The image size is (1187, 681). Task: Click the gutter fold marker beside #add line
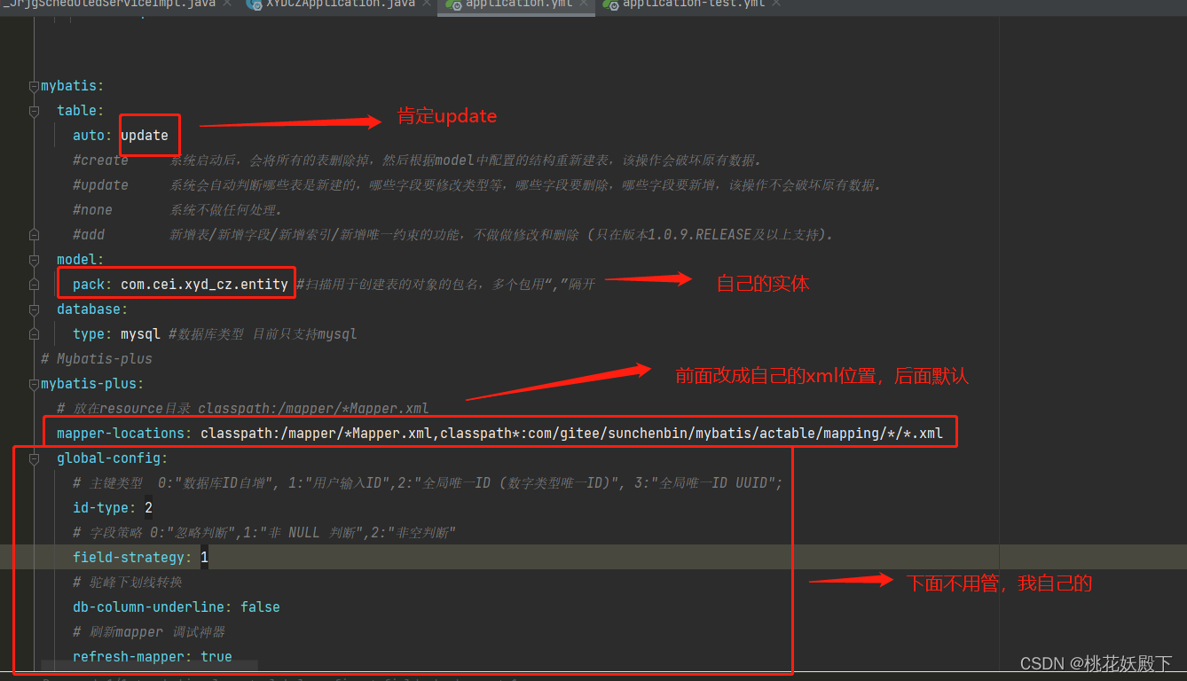[x=34, y=234]
